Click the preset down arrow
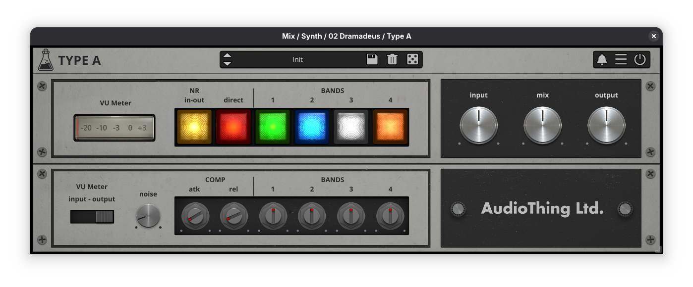 227,63
